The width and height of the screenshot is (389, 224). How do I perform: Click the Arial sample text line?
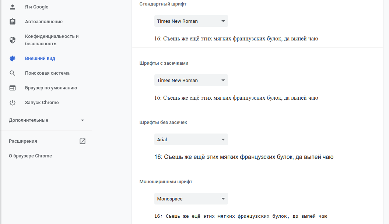pos(244,157)
